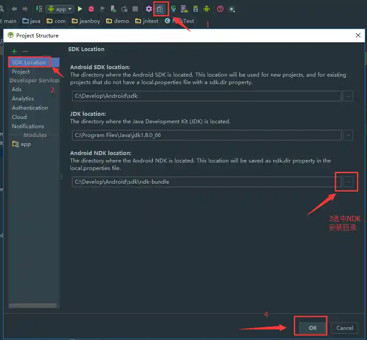Click the green plus to add module
Viewport: 367px width, 340px height.
(14, 52)
